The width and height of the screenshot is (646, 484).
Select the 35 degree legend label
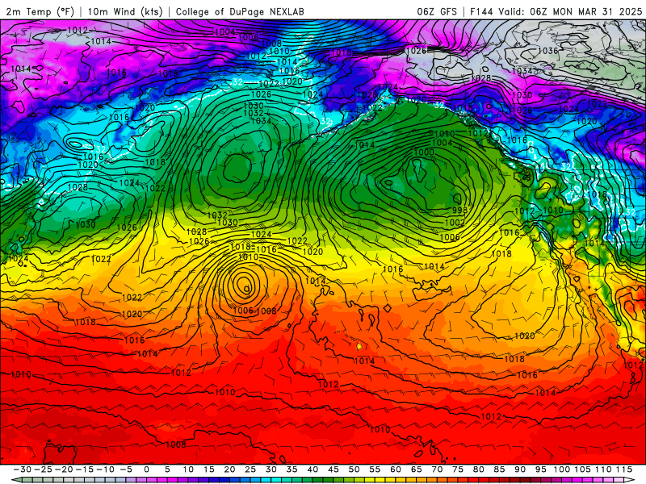[x=292, y=469]
